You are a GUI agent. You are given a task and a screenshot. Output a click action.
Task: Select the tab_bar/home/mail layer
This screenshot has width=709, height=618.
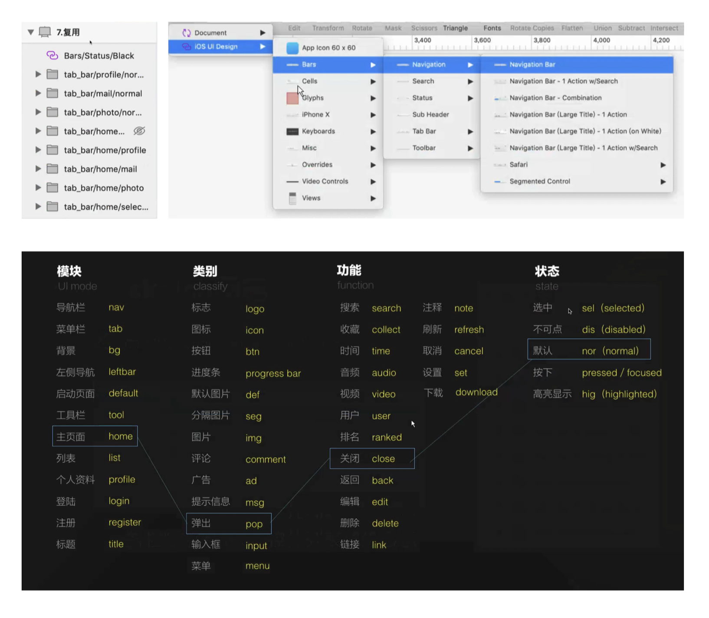tap(100, 169)
